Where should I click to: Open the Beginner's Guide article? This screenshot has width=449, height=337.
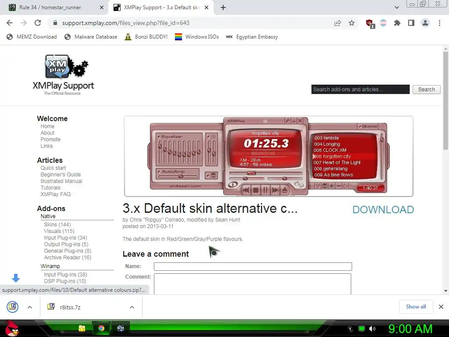click(61, 175)
